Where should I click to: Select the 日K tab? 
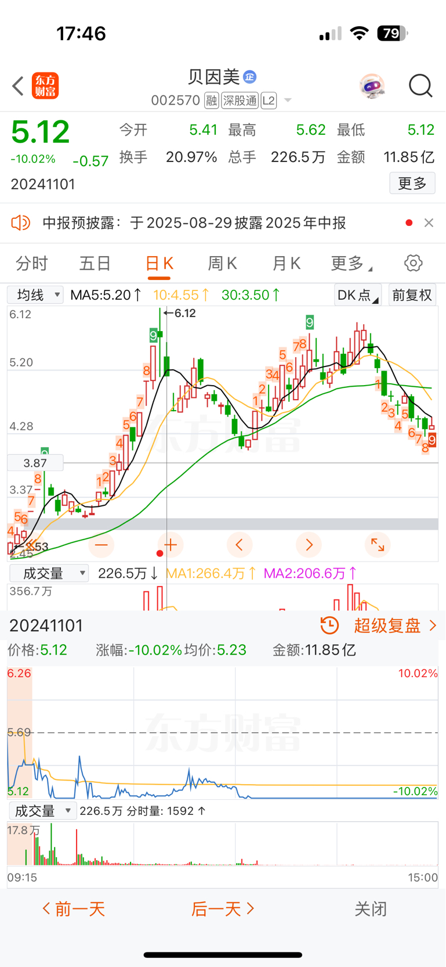(159, 264)
